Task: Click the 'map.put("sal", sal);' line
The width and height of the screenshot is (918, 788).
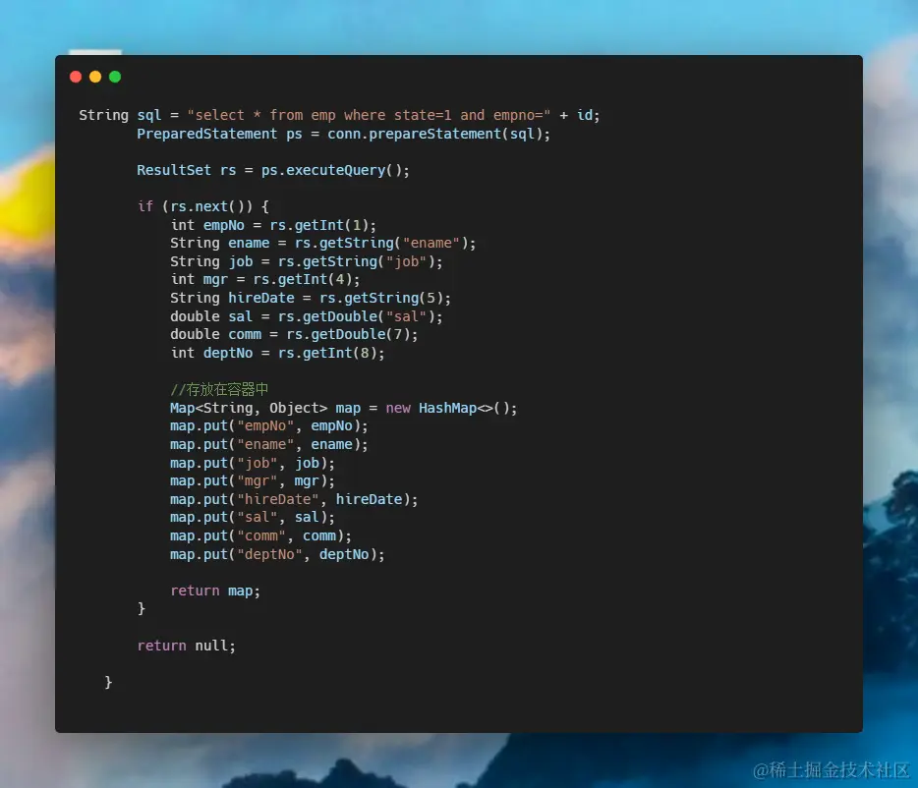Action: tap(253, 518)
